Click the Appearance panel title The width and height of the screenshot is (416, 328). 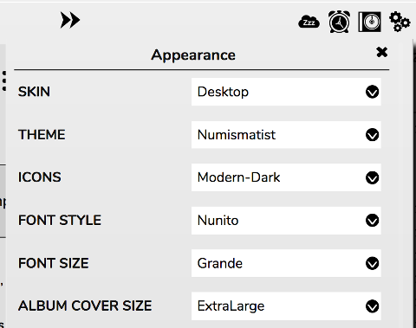coord(193,55)
